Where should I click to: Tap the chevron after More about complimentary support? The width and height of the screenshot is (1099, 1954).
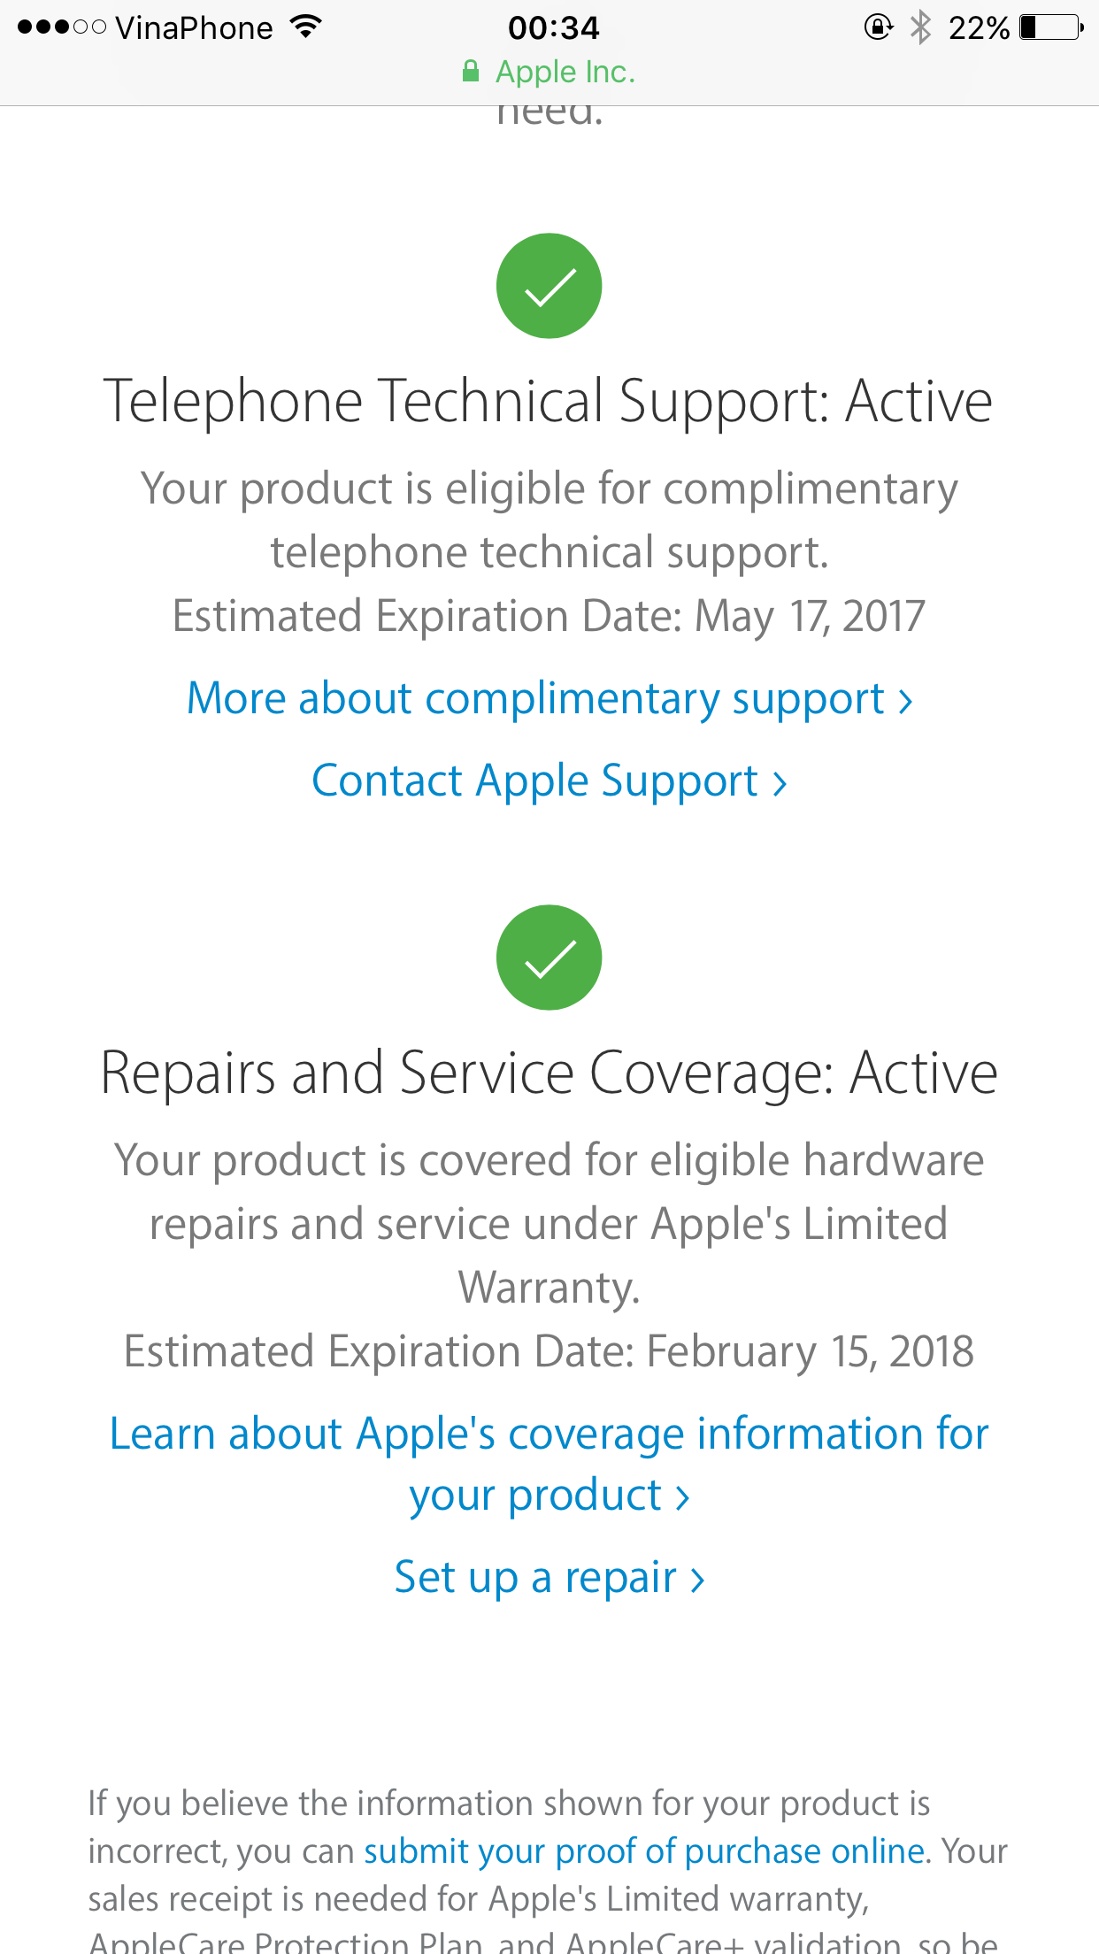[x=905, y=702]
